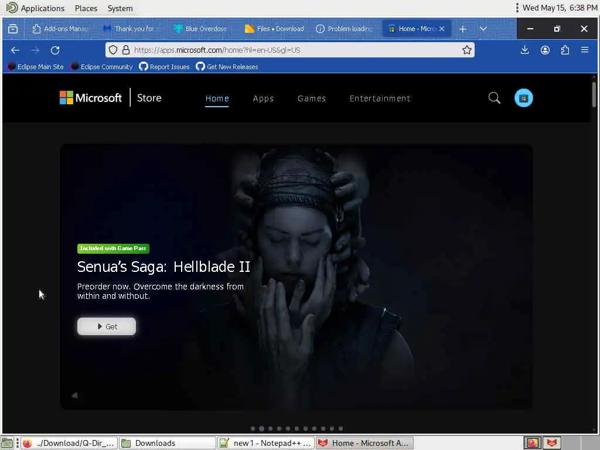Select the first carousel dot
The height and width of the screenshot is (450, 600).
[253, 428]
